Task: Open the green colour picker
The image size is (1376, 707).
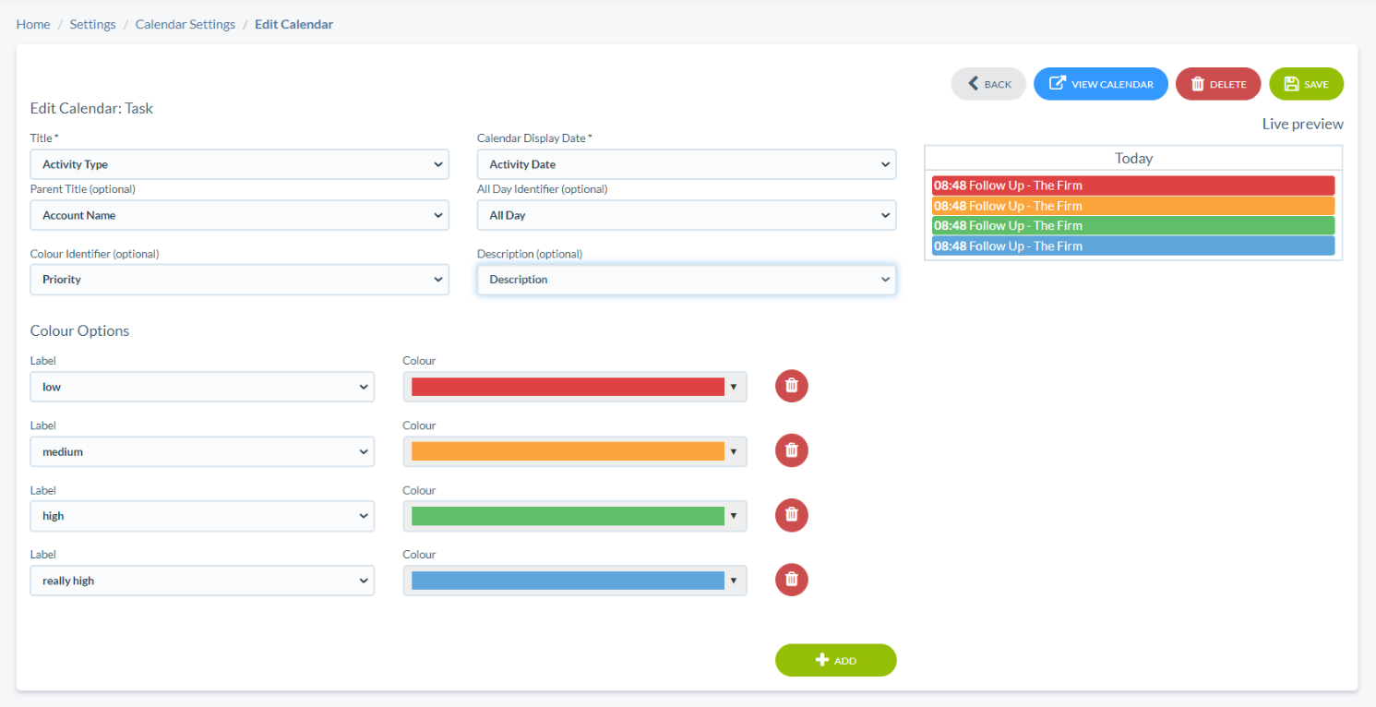Action: [575, 516]
